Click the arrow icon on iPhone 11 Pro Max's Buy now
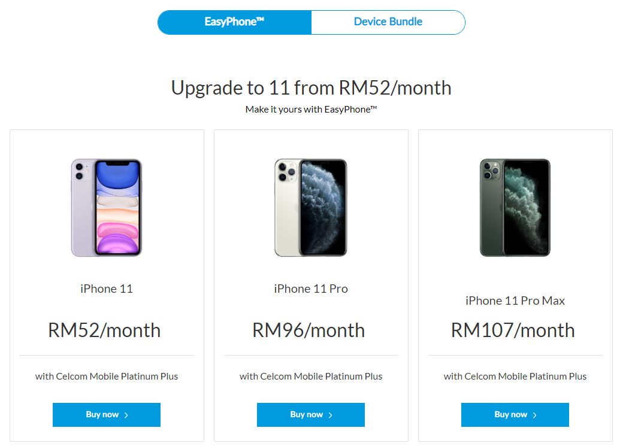 click(x=535, y=415)
